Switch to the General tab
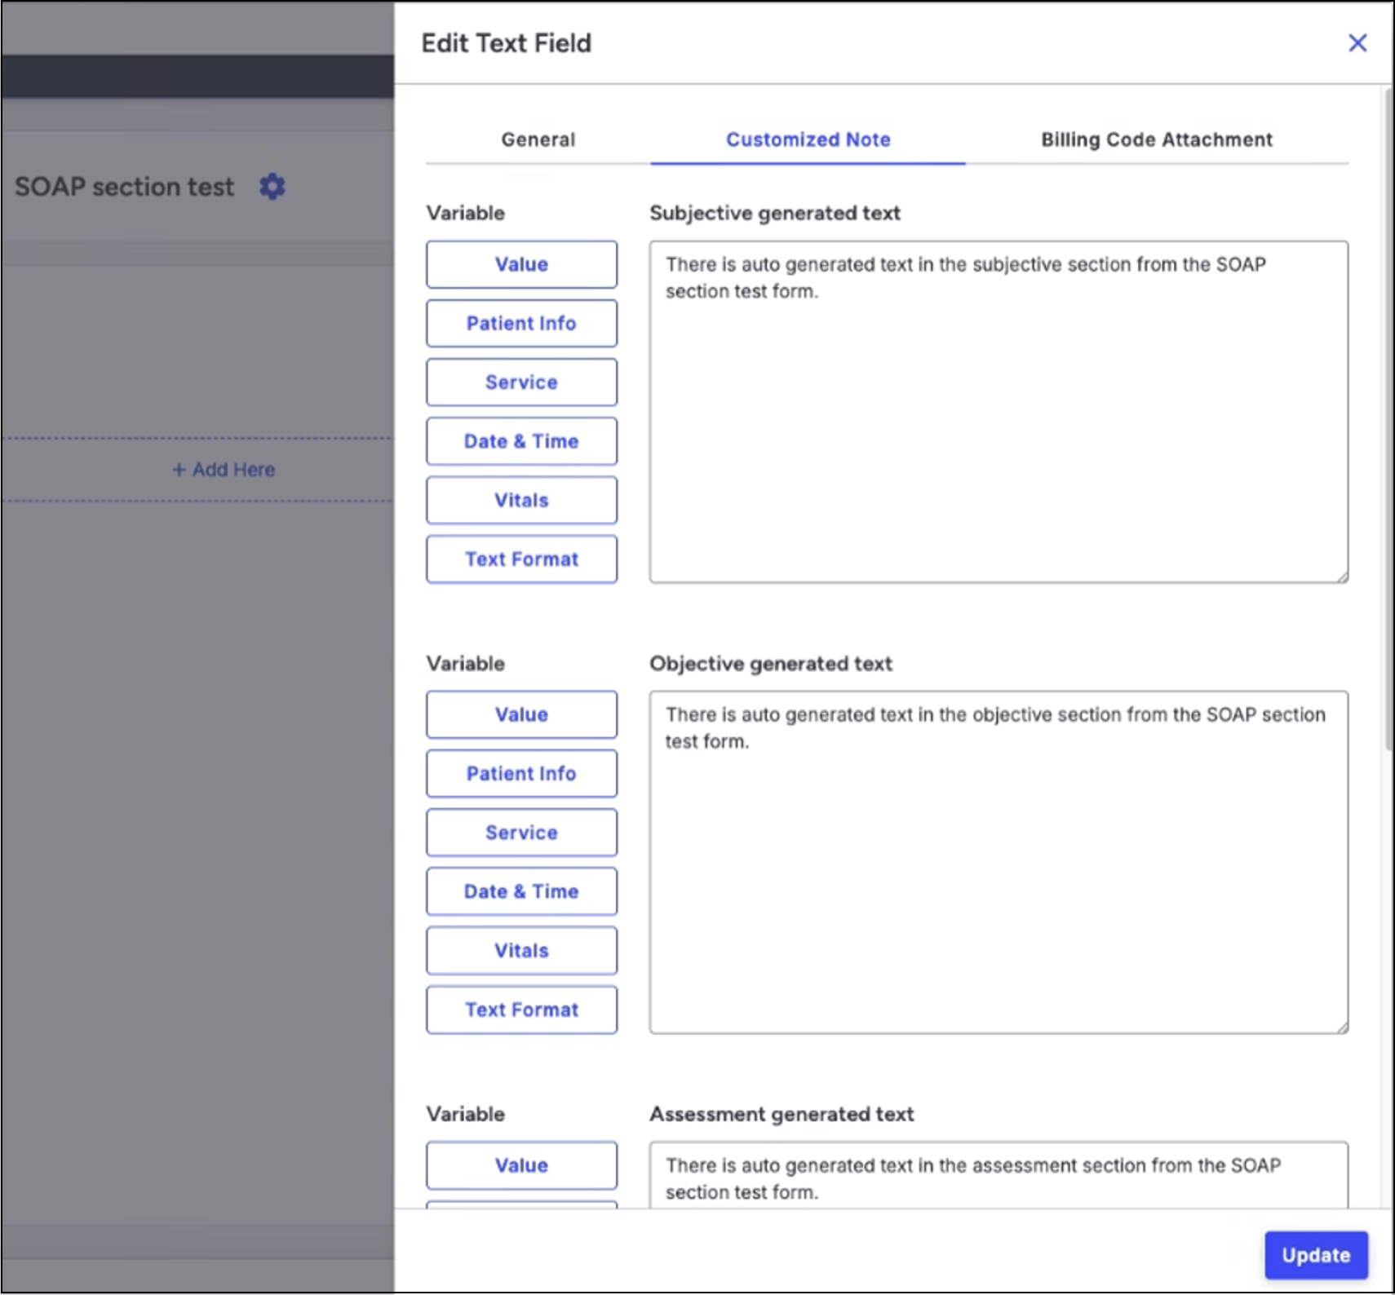This screenshot has width=1395, height=1295. click(x=538, y=139)
